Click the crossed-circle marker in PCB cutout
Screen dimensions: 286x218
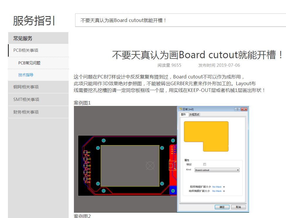click(x=150, y=166)
